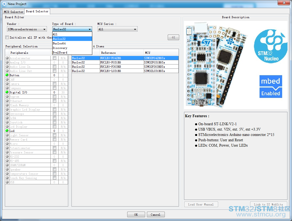Screen dimensions: 292x221
Task: Switch to the MCU Selector tab
Action: pos(14,12)
